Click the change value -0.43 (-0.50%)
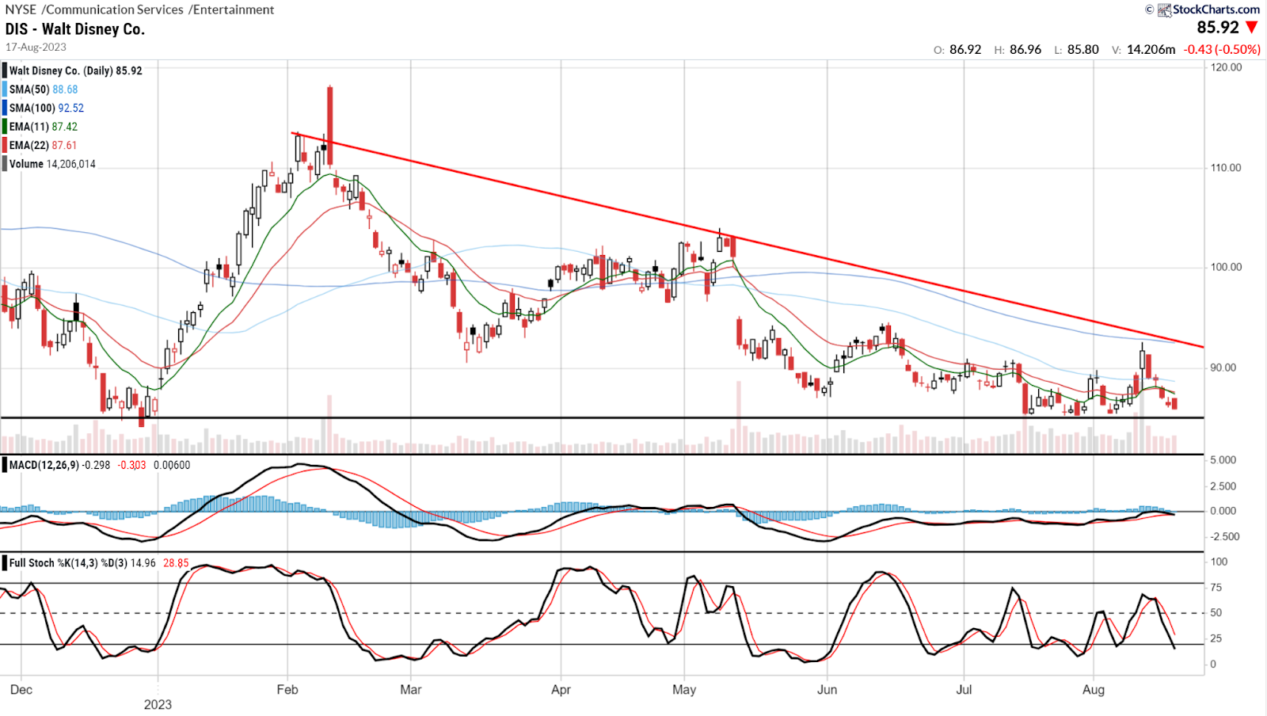Screen dimensions: 1267x716 (1222, 49)
